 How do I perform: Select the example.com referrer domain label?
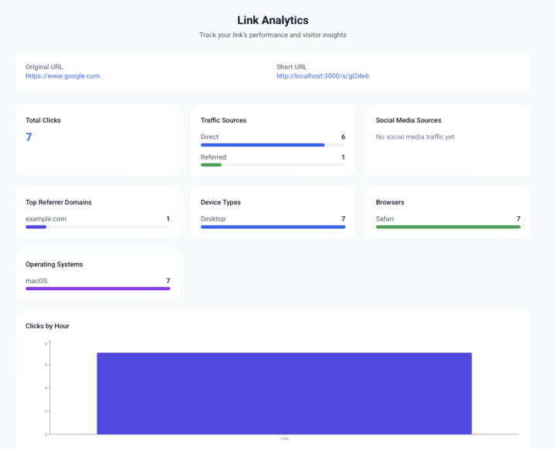tap(46, 219)
